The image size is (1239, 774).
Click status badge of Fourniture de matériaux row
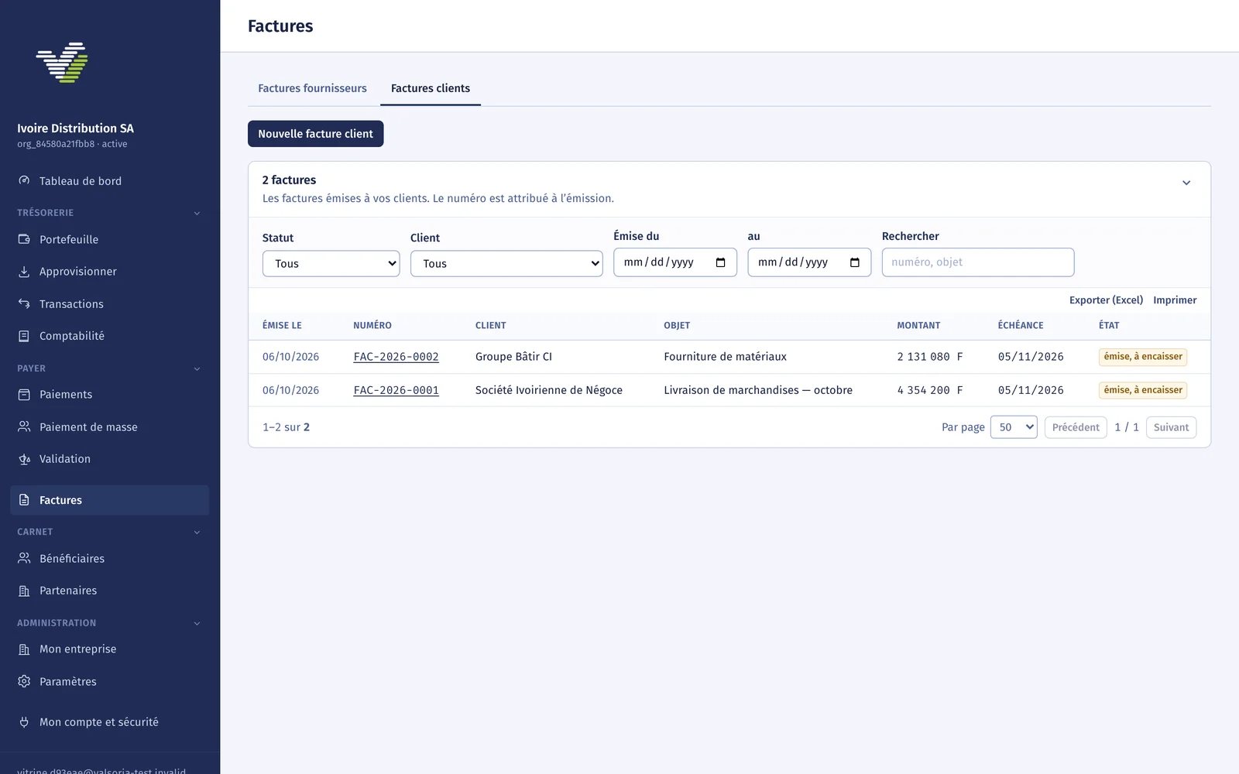click(1143, 357)
